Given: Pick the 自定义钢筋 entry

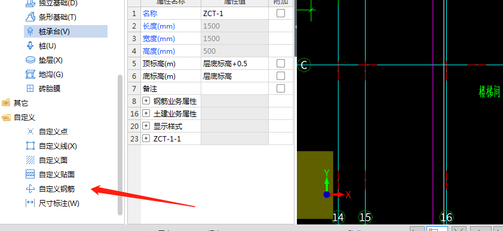Looking at the screenshot, I should [57, 189].
